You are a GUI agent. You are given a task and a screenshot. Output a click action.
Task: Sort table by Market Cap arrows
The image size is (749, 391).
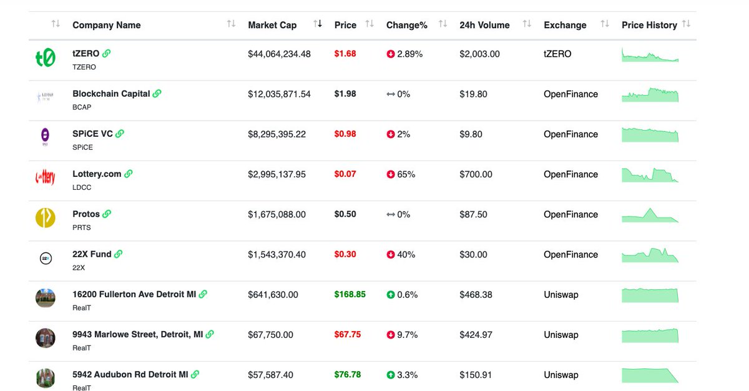tap(318, 24)
